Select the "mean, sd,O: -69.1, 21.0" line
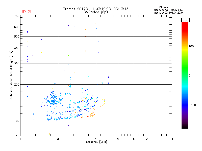 [x=168, y=10]
